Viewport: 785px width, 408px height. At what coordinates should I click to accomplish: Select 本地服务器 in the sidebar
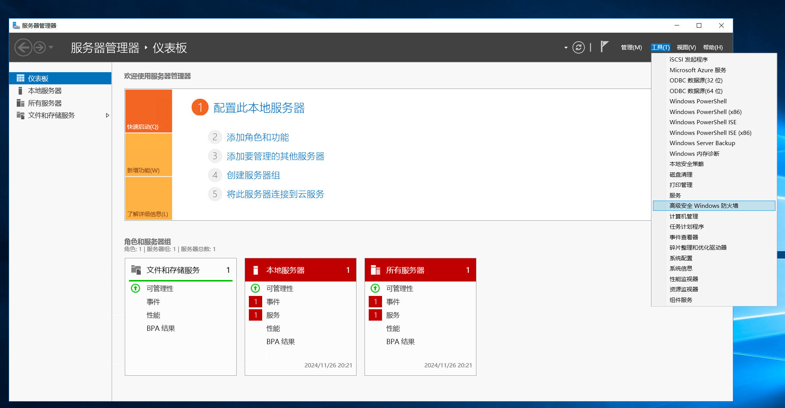[61, 91]
